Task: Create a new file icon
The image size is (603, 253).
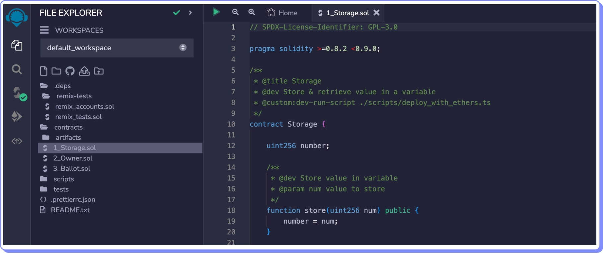Action: pyautogui.click(x=43, y=71)
